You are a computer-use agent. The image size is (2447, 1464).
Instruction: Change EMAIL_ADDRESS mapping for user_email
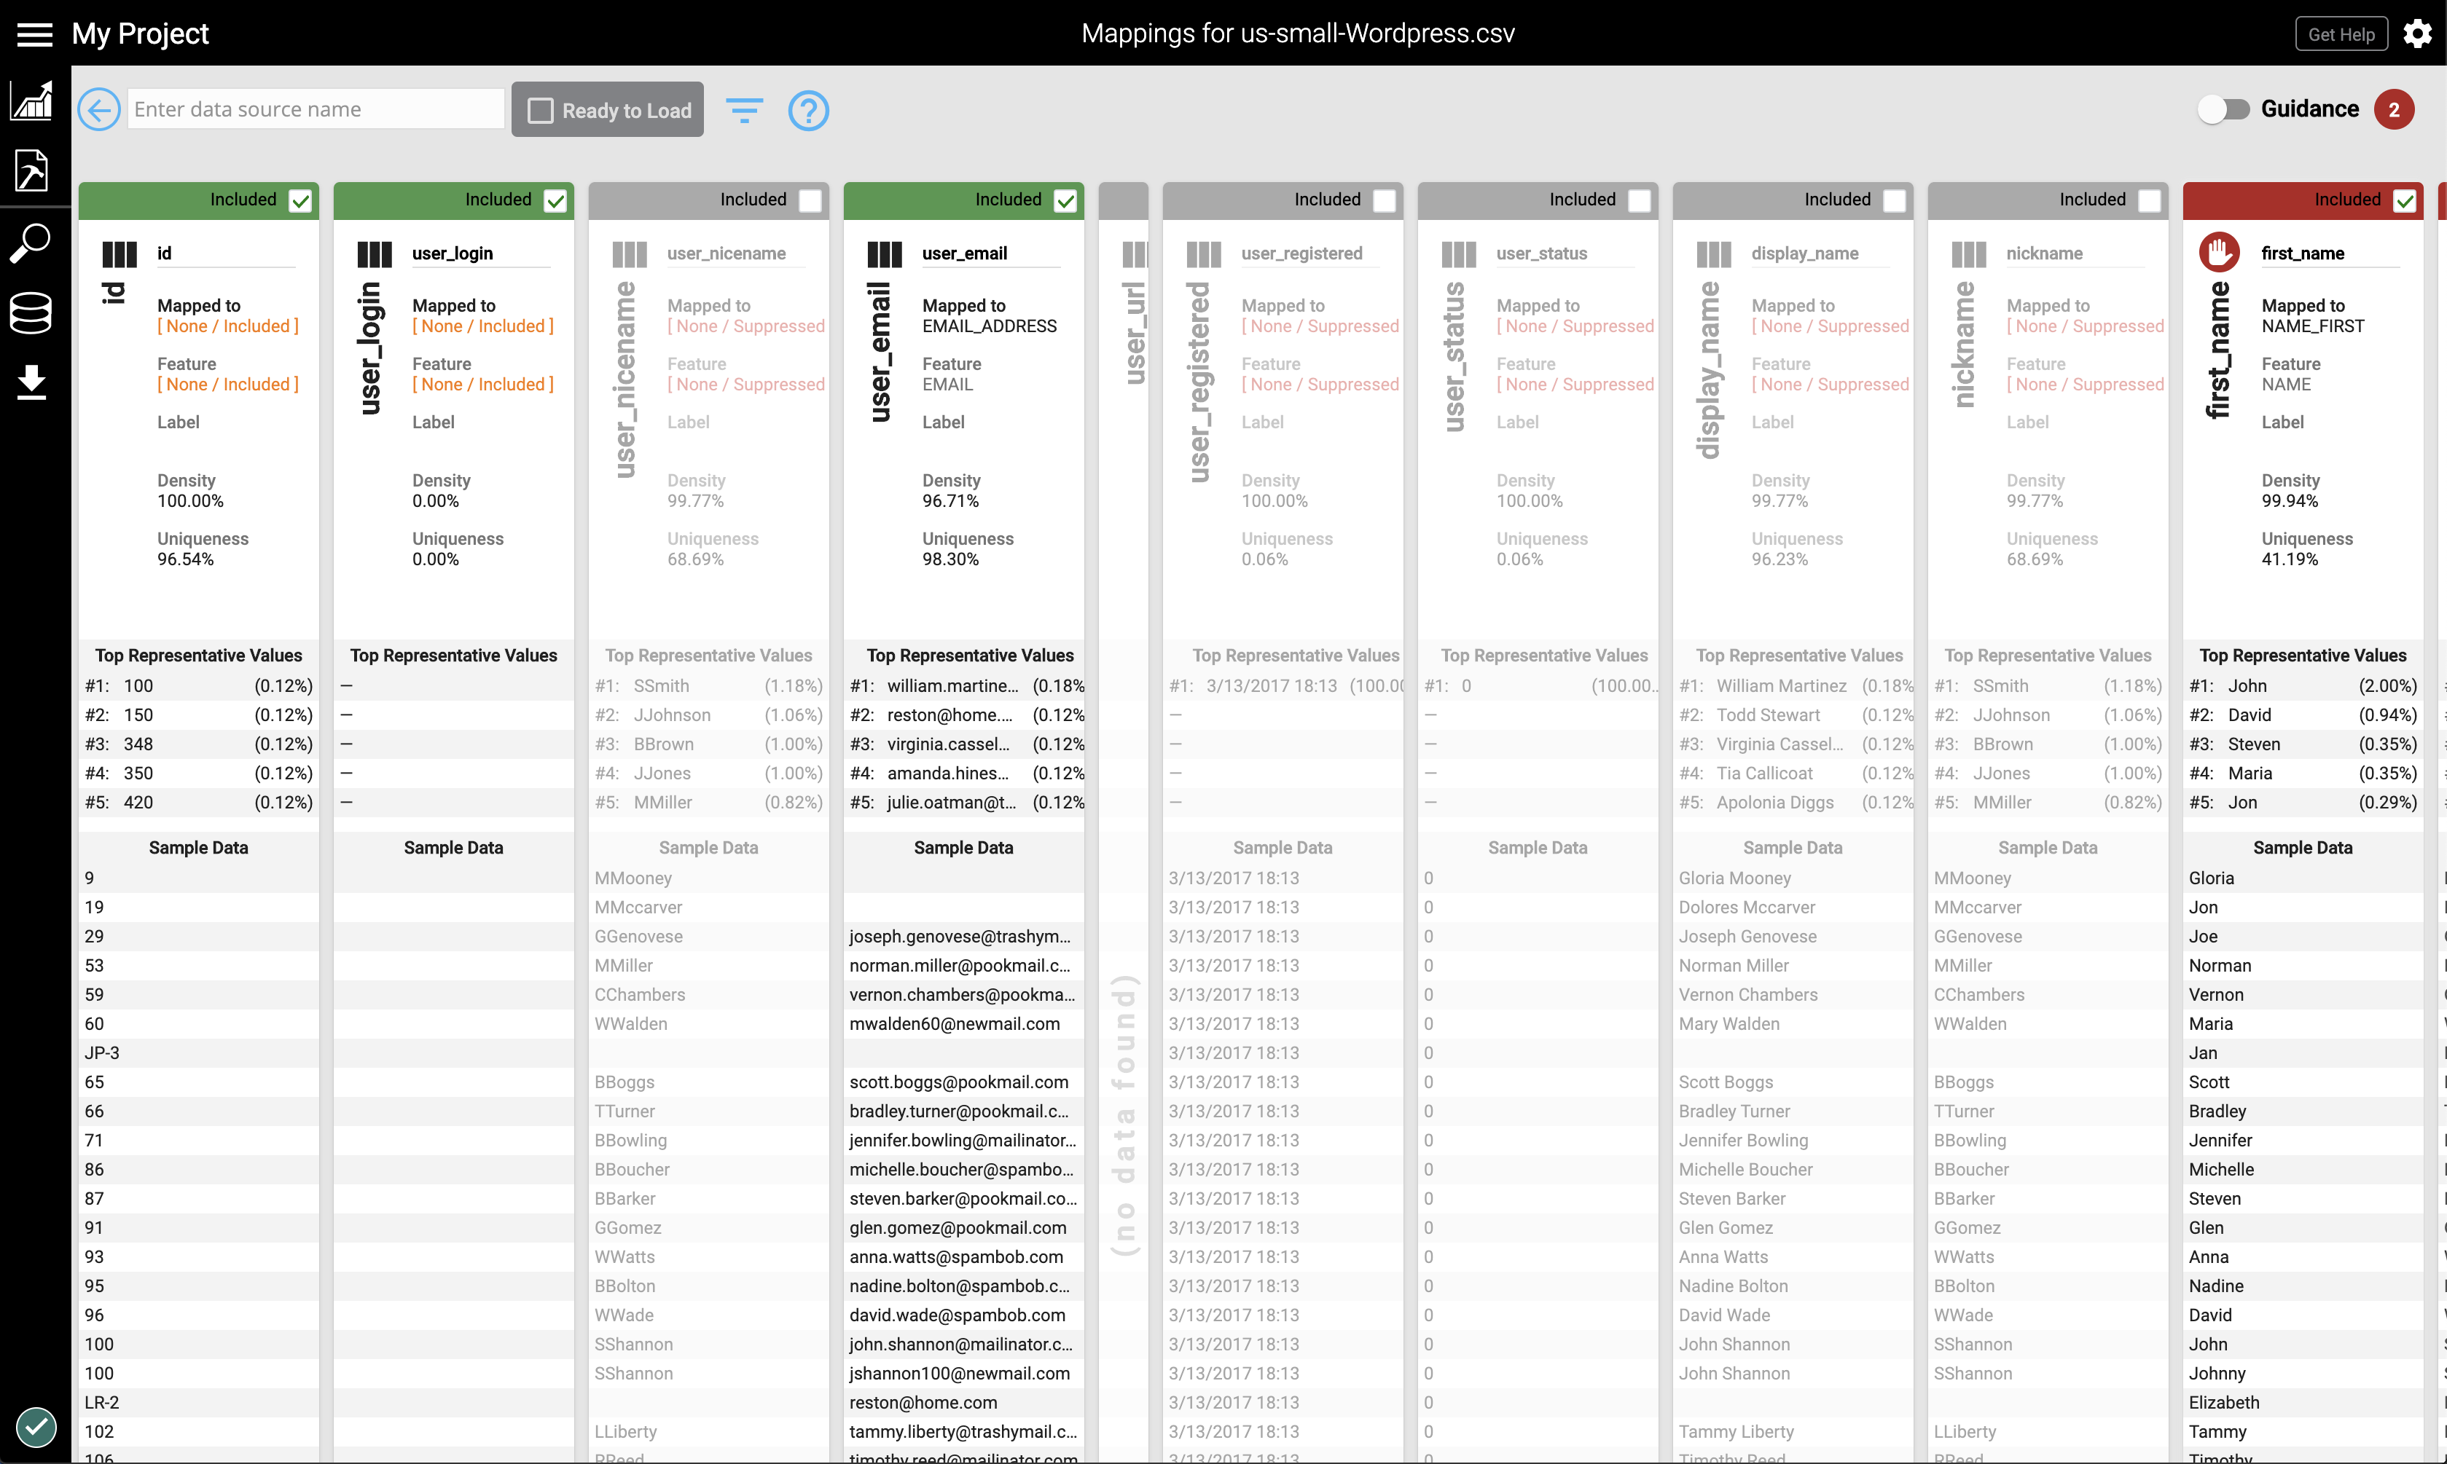point(989,326)
